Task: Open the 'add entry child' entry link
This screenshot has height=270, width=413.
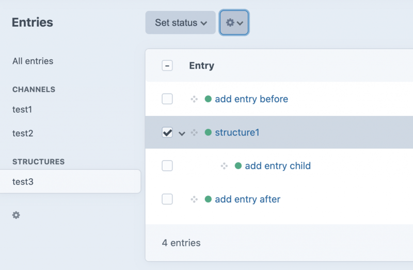Action: pyautogui.click(x=277, y=166)
